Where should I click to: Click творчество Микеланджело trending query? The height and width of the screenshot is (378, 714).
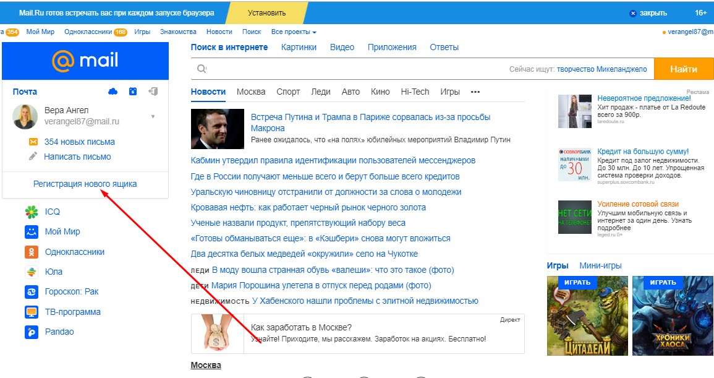click(x=601, y=69)
